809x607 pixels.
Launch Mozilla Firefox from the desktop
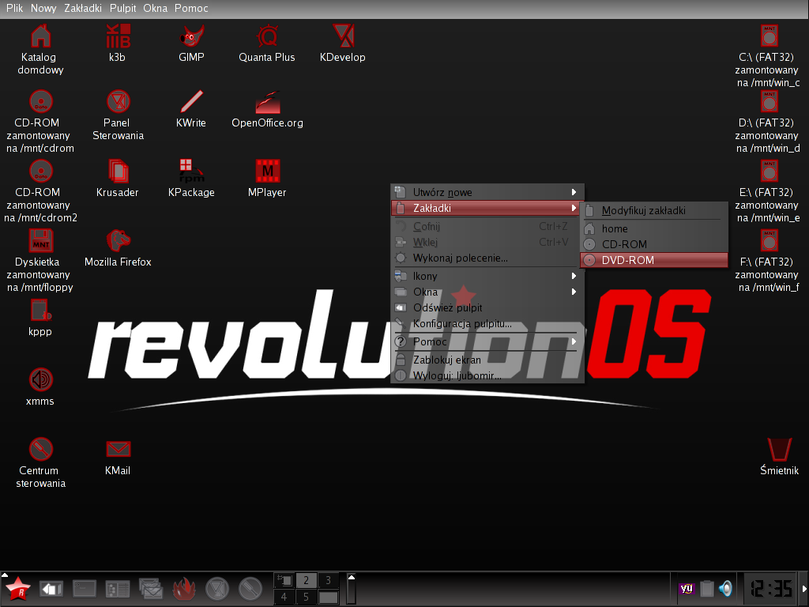[119, 241]
